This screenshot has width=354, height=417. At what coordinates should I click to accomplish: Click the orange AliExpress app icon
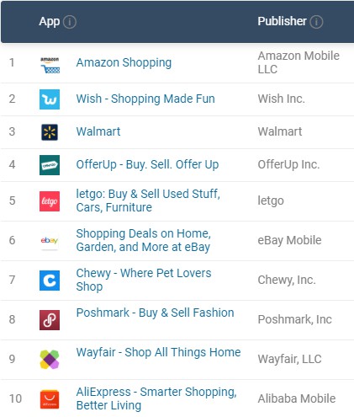point(50,399)
